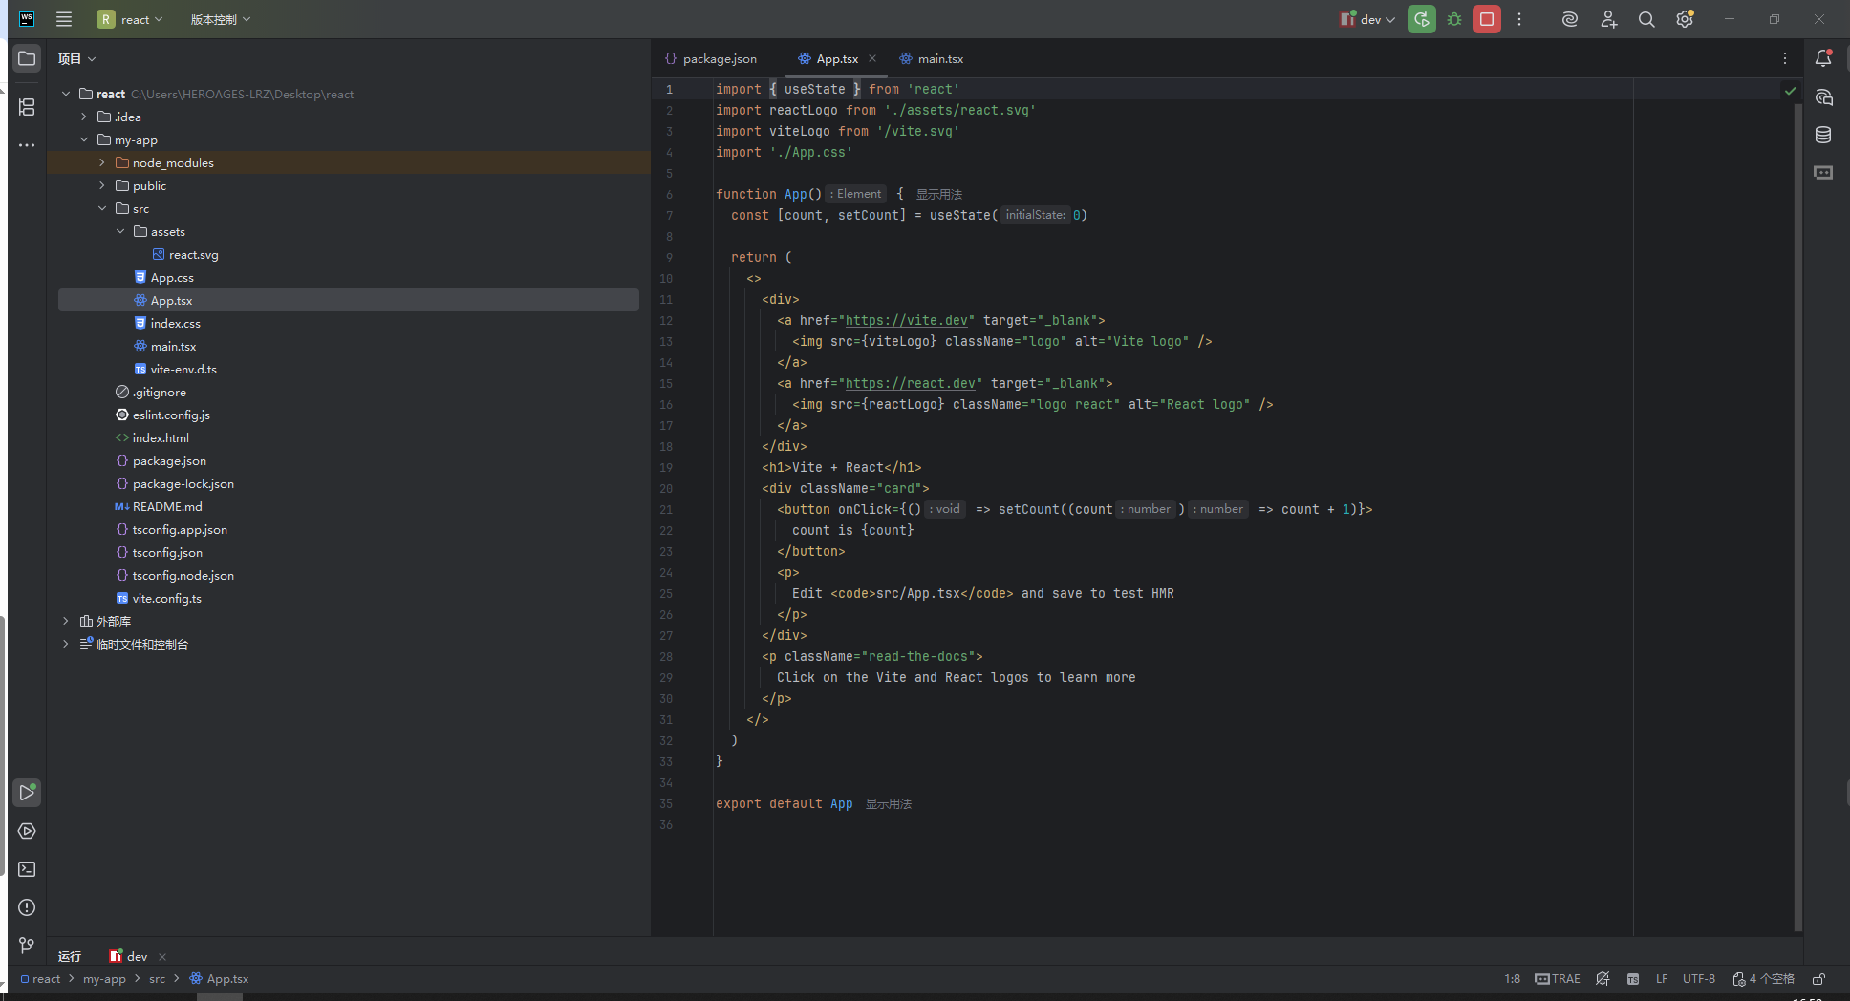Image resolution: width=1850 pixels, height=1001 pixels.
Task: Start debugging using the bug icon
Action: coord(1454,19)
